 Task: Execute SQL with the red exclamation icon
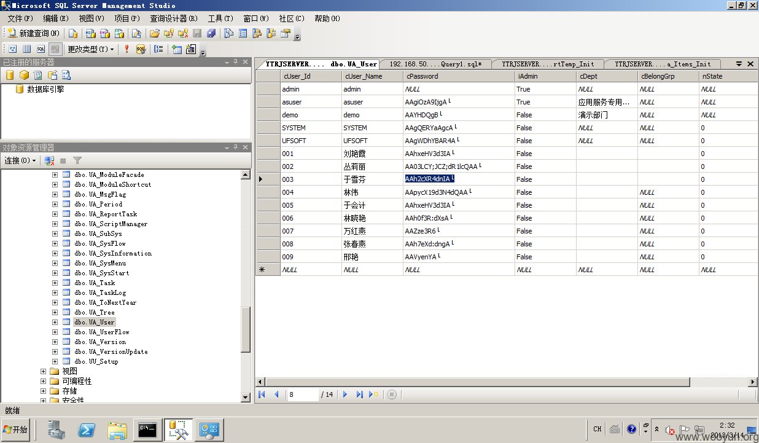tap(126, 49)
